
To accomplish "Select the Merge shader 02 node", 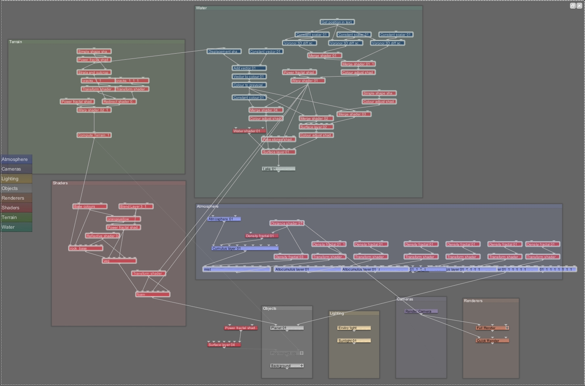I will [x=316, y=119].
